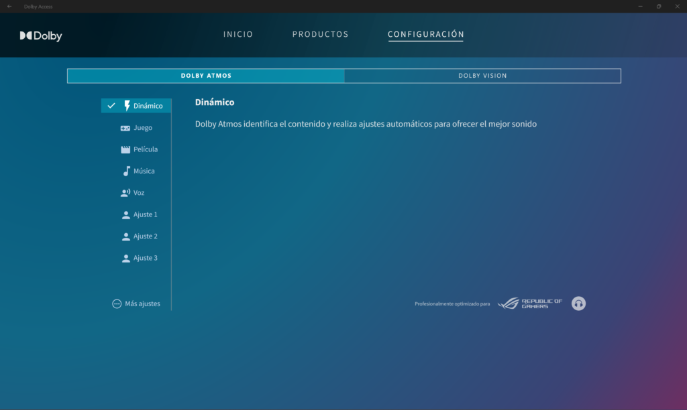Open the PRODUCTOS section

(320, 34)
